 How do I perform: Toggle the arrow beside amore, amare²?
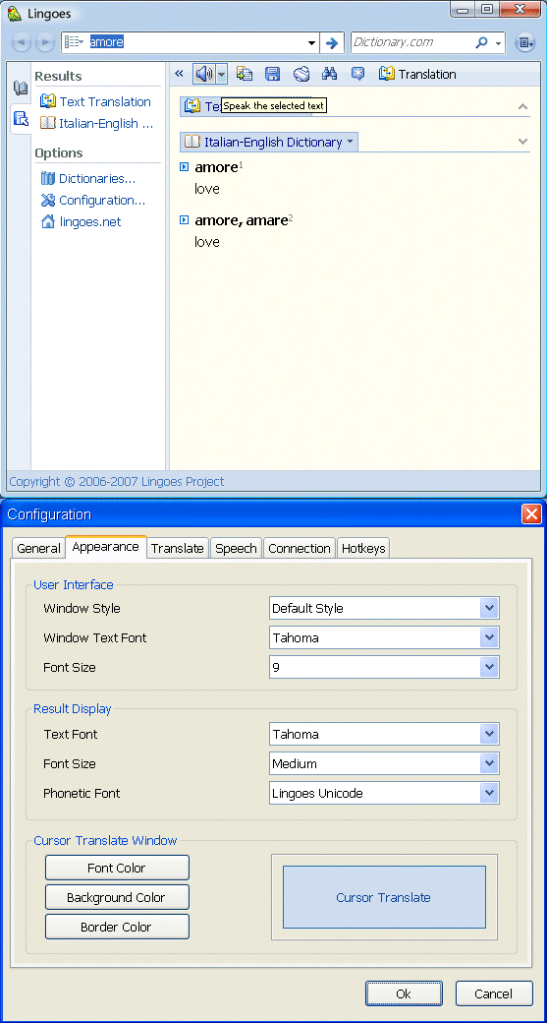click(x=185, y=220)
